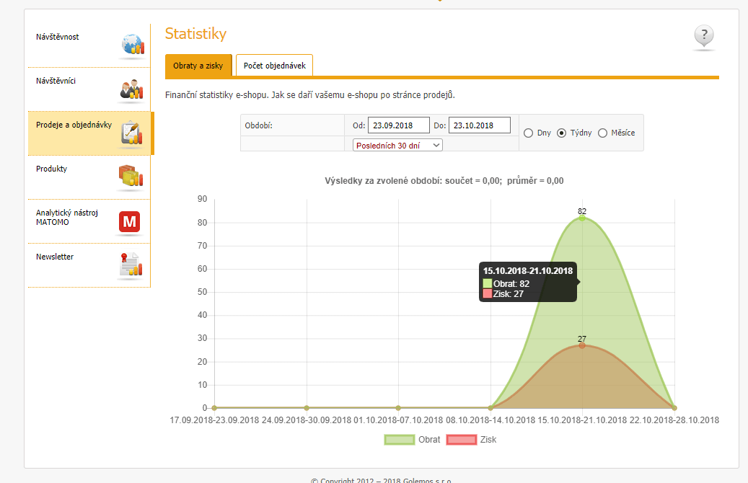Click the data point at 01.10.2018-07.10.2018
Viewport: 748px width, 483px height.
[x=398, y=407]
